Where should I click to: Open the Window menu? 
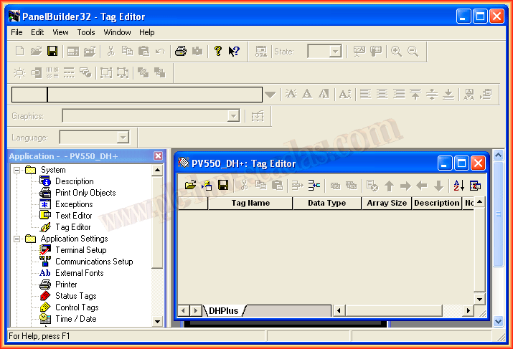pos(117,32)
